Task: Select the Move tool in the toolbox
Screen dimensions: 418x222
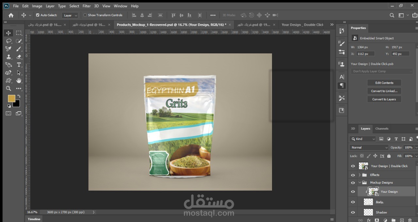Action: [x=8, y=33]
